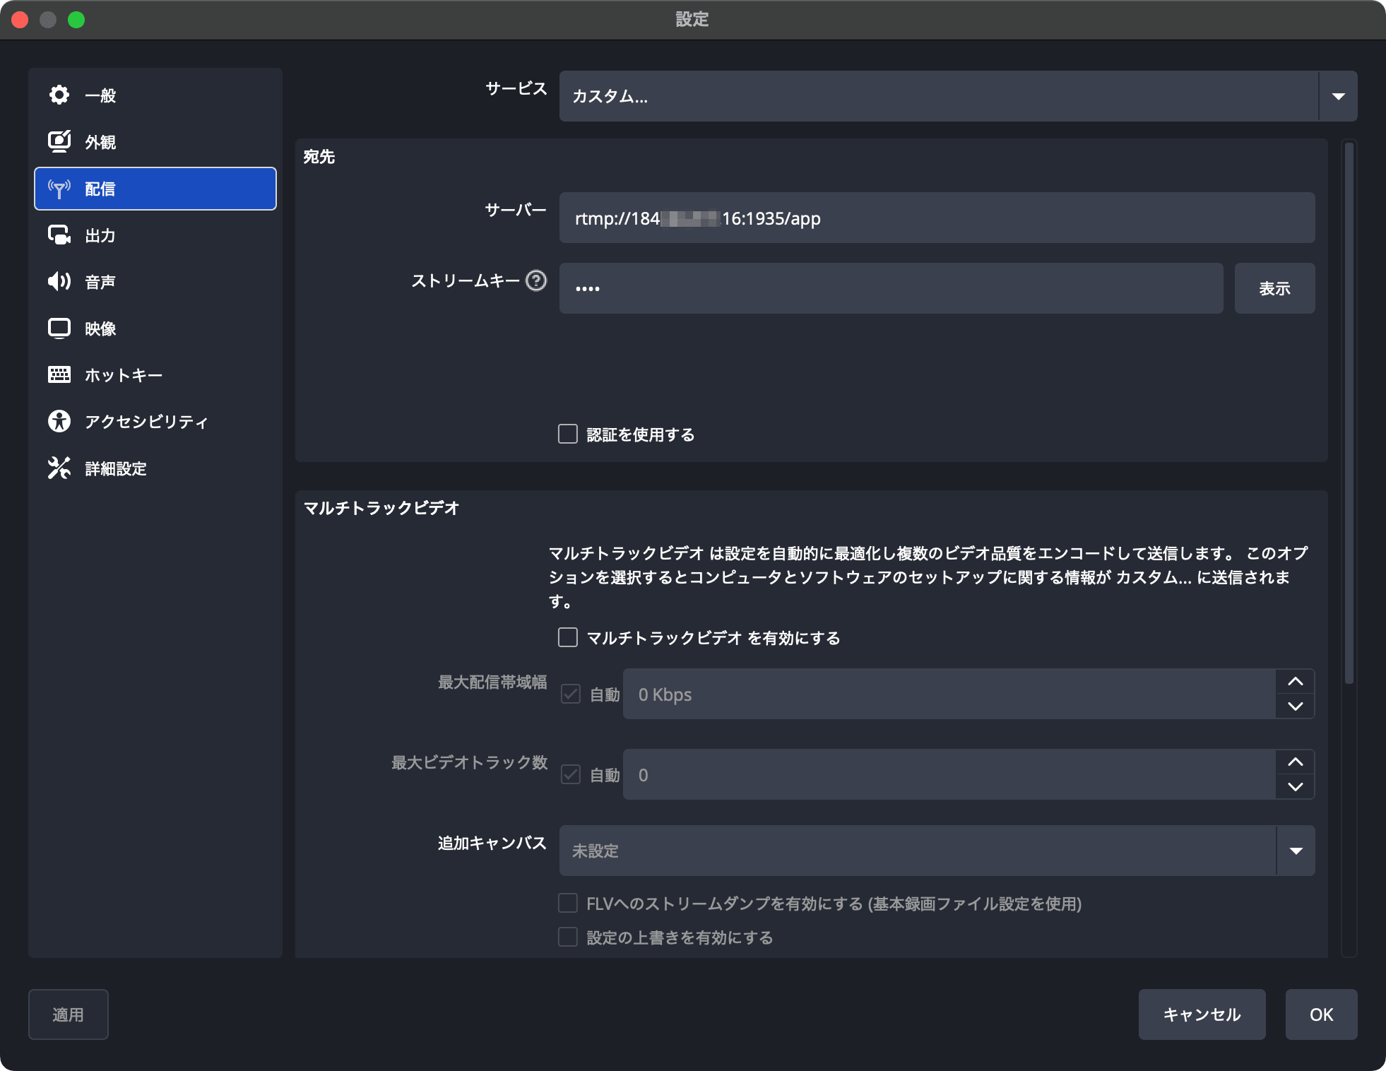The image size is (1386, 1071).
Task: Select the 配信 tab in sidebar
Action: click(155, 189)
